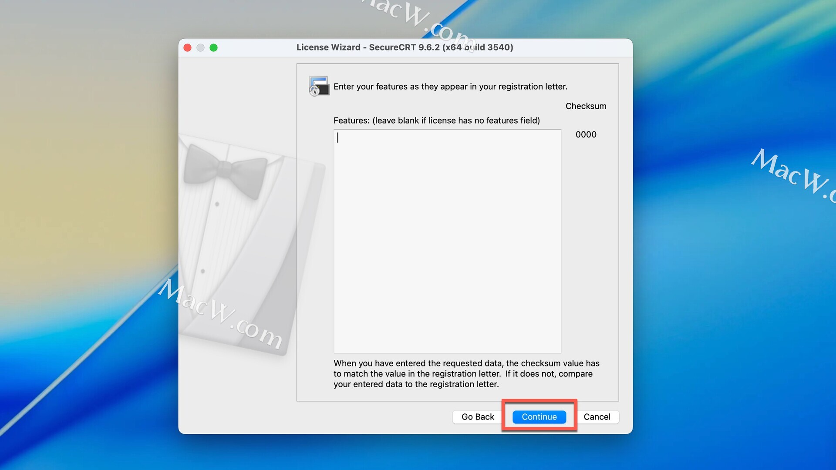Select the 0000 checksum value
Screen dimensions: 836x470
click(x=586, y=134)
